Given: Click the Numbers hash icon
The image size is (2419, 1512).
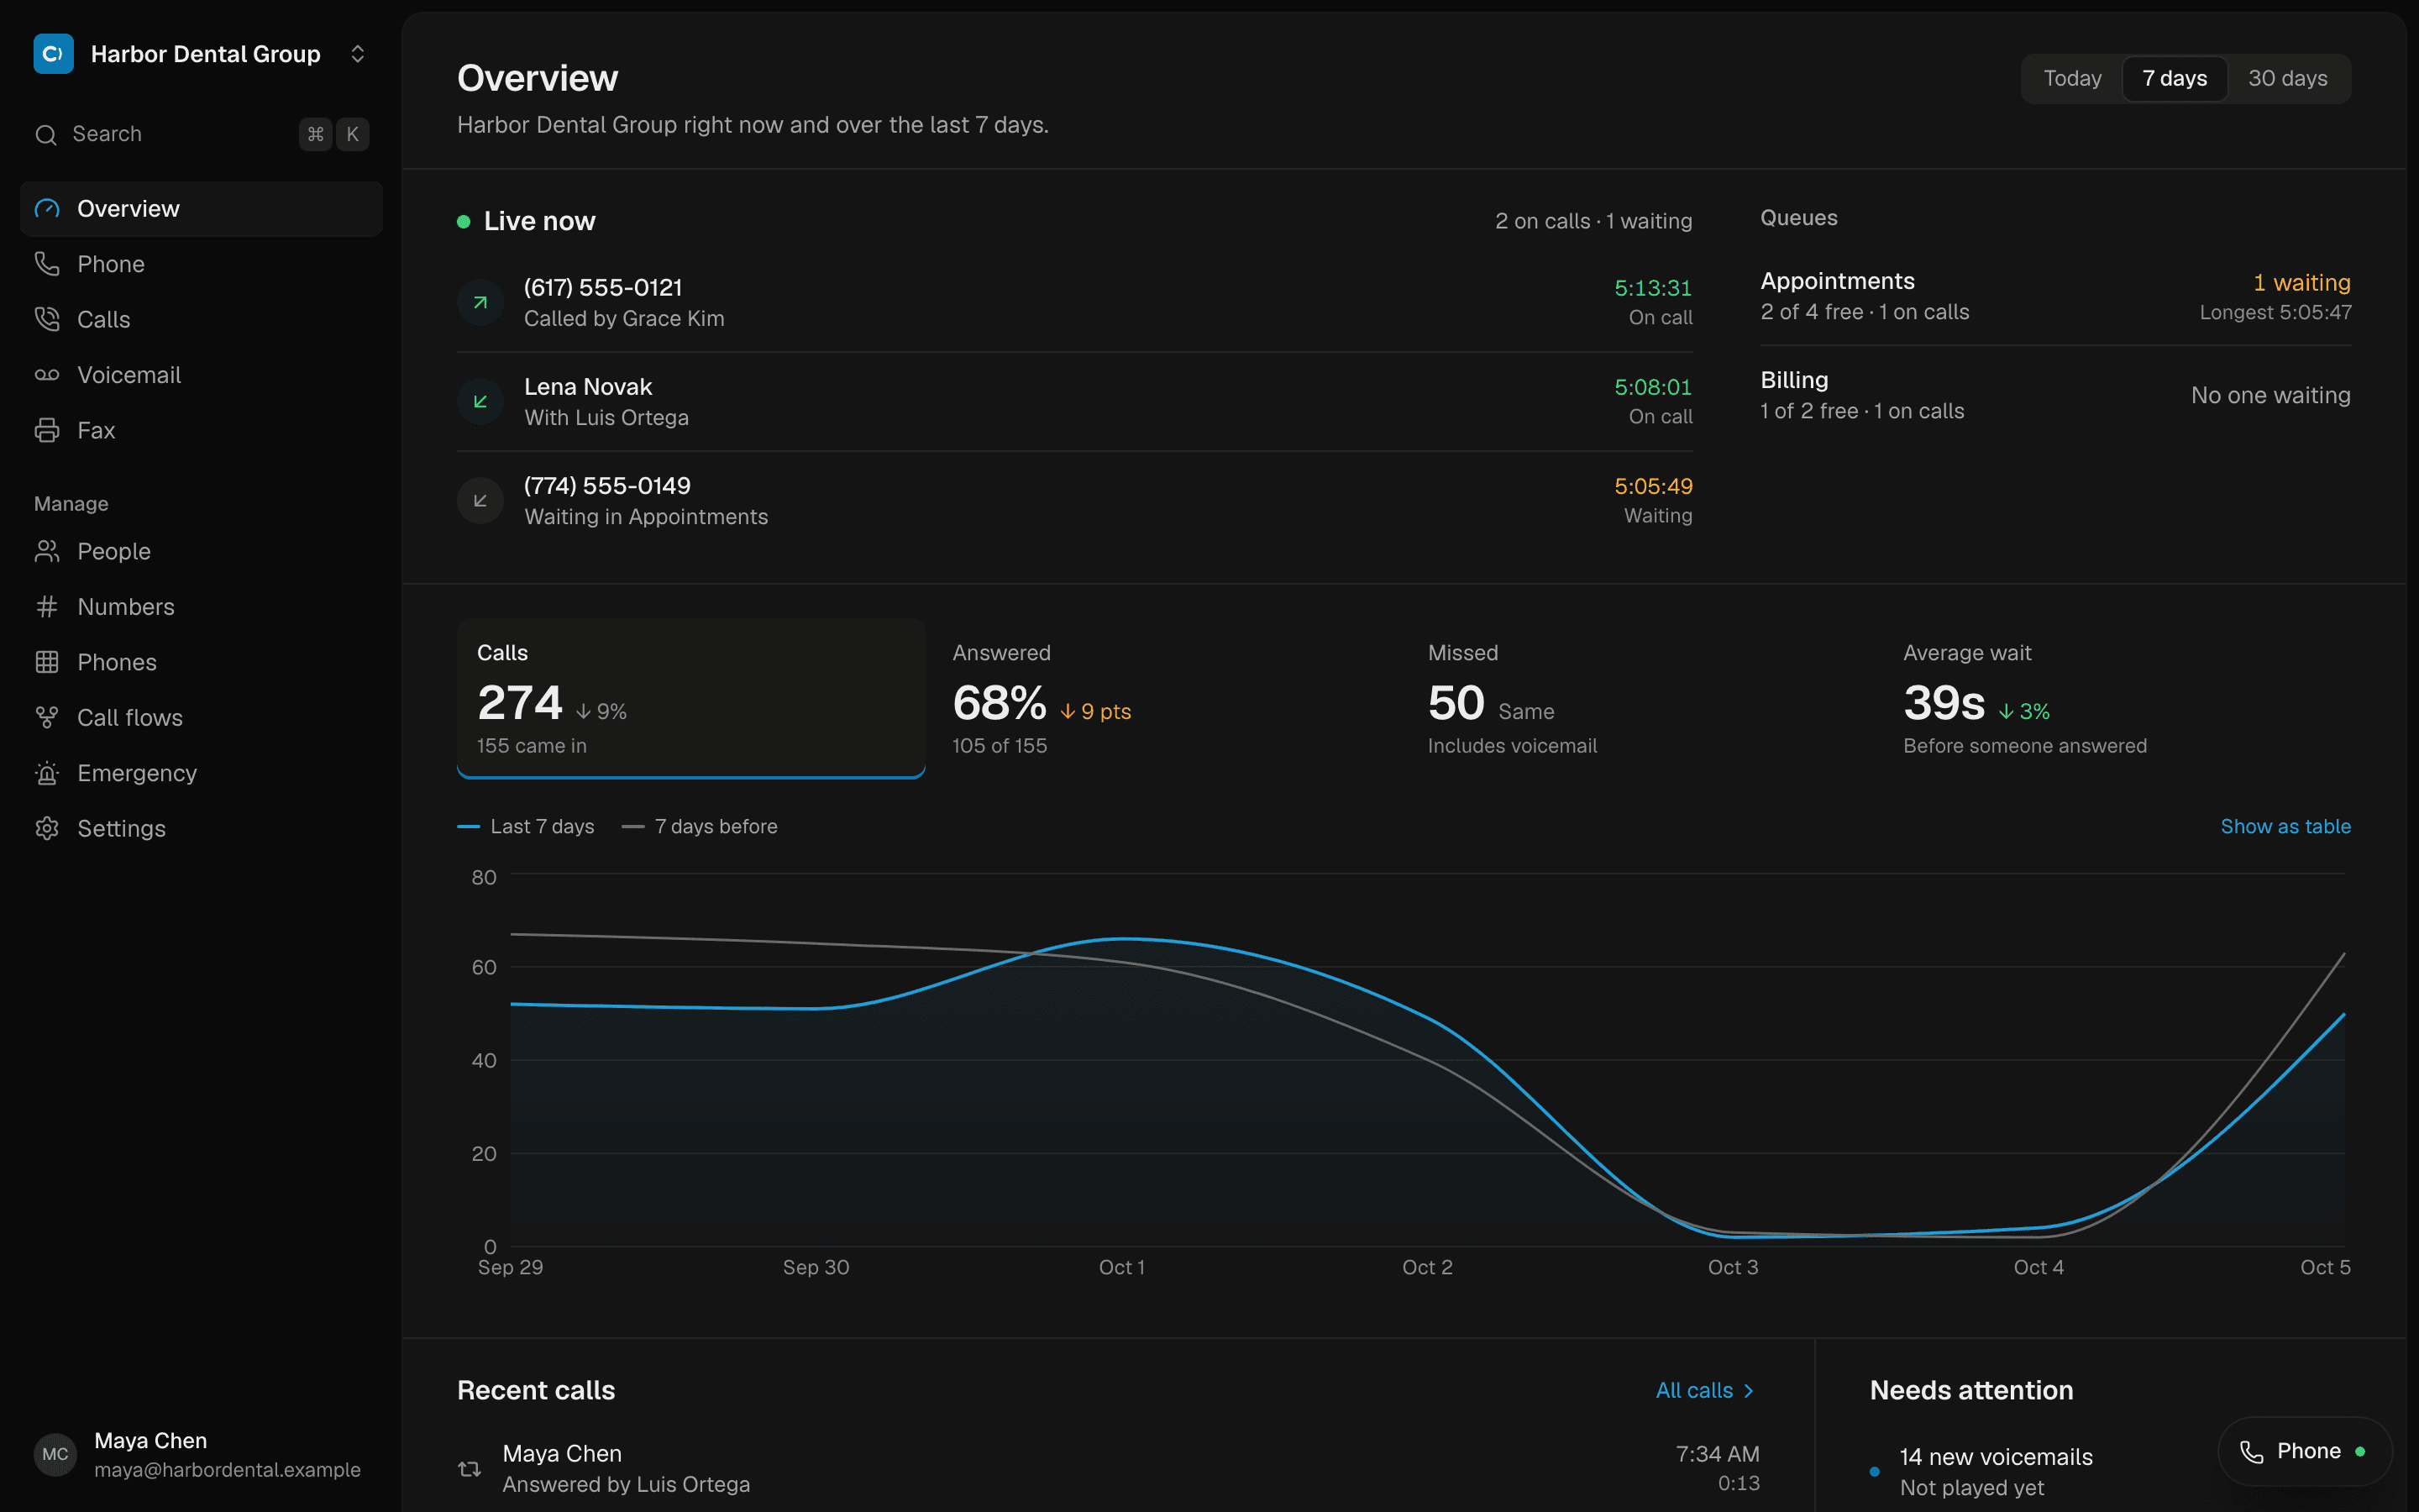Looking at the screenshot, I should pos(47,607).
